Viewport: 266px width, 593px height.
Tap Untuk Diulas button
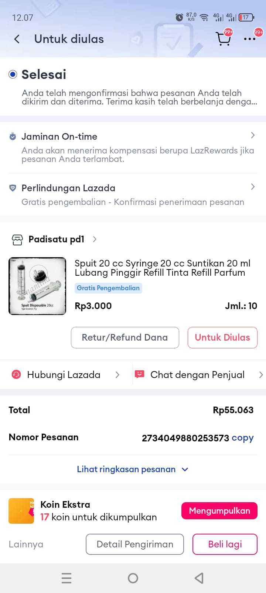coord(222,338)
